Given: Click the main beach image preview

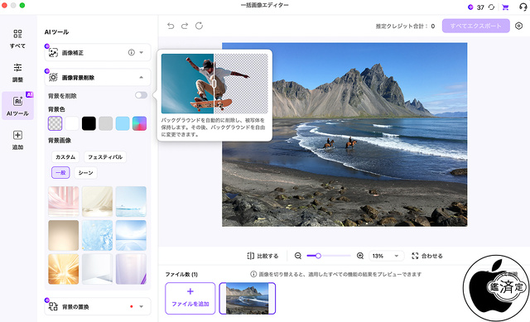Looking at the screenshot, I should [x=344, y=134].
